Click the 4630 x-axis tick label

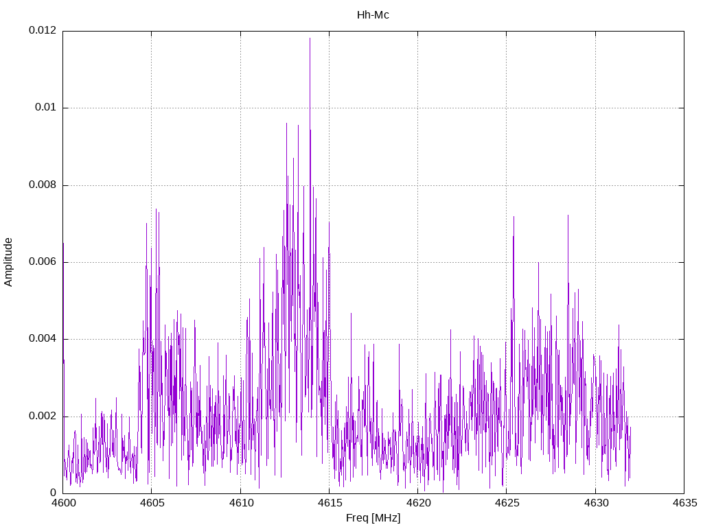(596, 503)
